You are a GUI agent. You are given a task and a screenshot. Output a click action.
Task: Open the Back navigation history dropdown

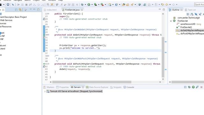coord(170,4)
